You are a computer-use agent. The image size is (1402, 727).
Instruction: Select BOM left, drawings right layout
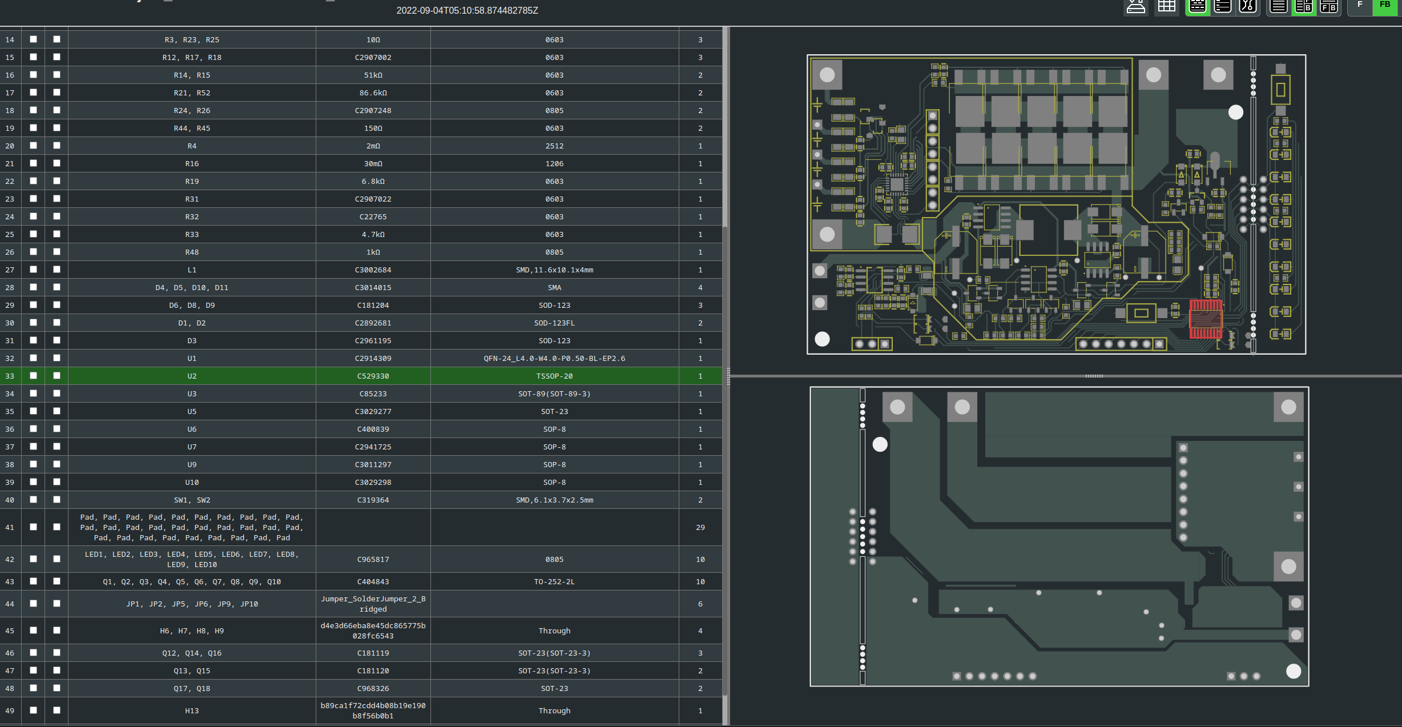[x=1304, y=7]
